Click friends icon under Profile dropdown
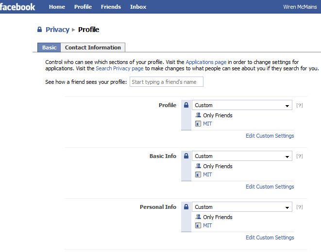The image size is (321, 252). click(x=198, y=115)
